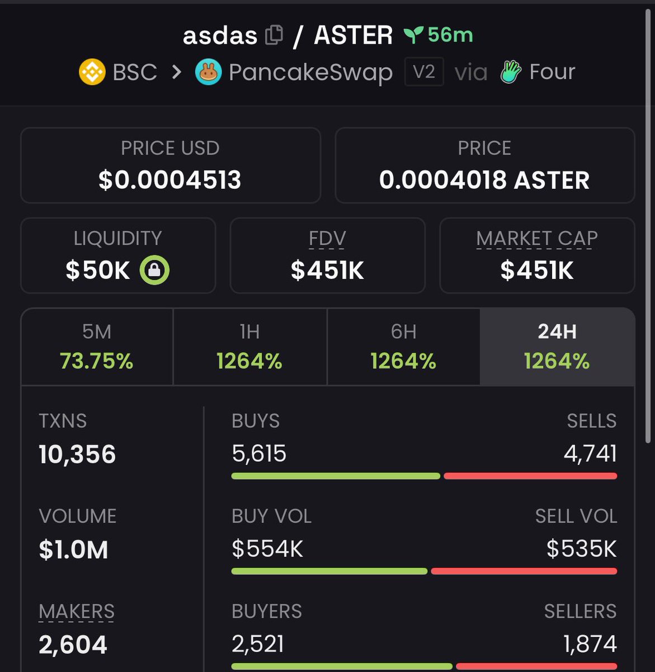Click the breadcrumb chevron after BSC
This screenshot has width=655, height=672.
pyautogui.click(x=176, y=72)
